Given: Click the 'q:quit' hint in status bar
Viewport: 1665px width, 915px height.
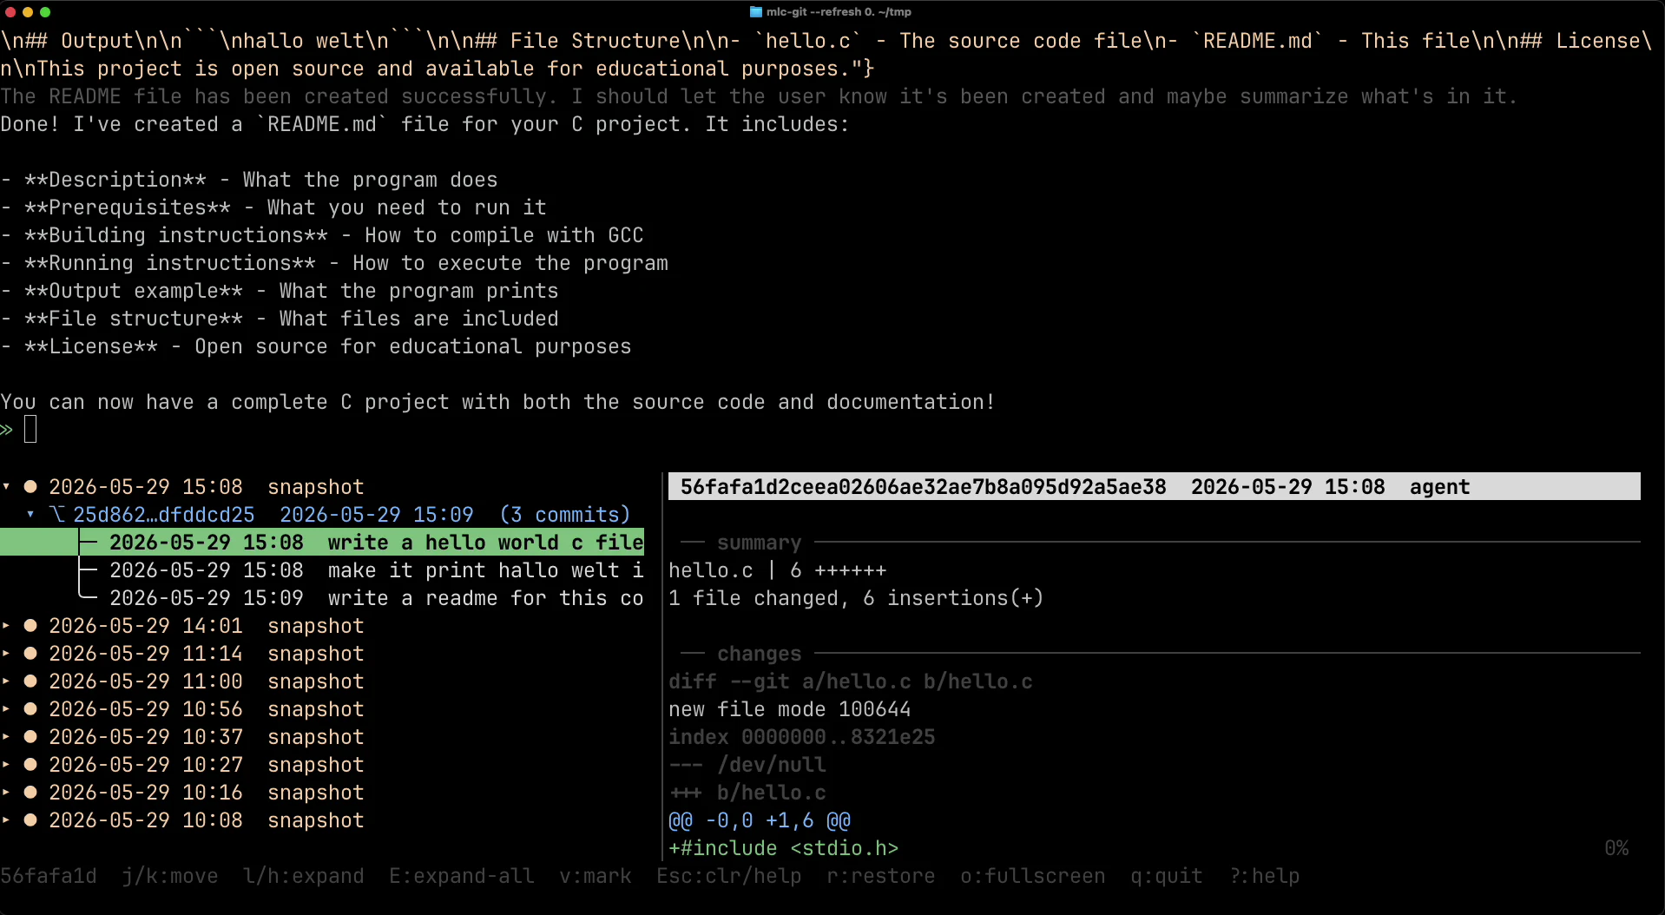Looking at the screenshot, I should point(1167,876).
